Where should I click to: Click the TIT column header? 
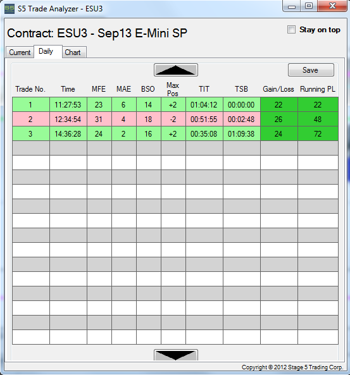pyautogui.click(x=204, y=89)
